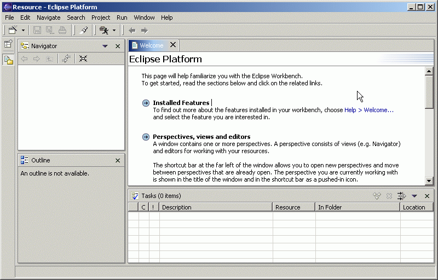The image size is (438, 280).
Task: Click the Tasks Filter icon
Action: (401, 196)
